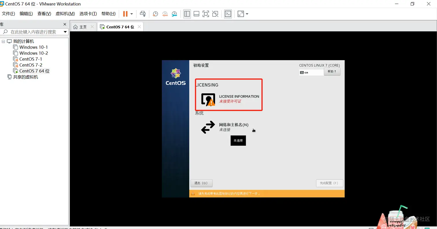Click the CENTOS LINUX 7 (CORE) text
437x229 pixels.
click(319, 65)
